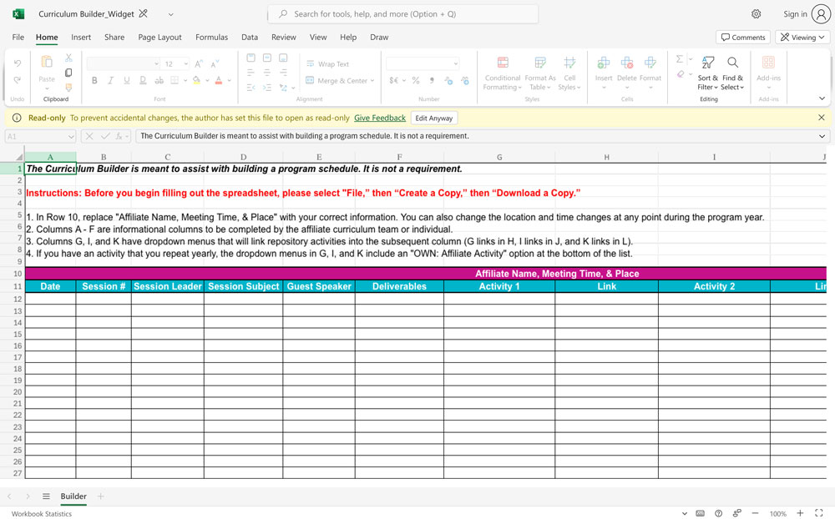Viewport: 835px width, 519px height.
Task: Open the Give Feedback link
Action: (x=380, y=118)
